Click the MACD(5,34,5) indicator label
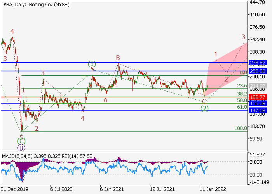This screenshot has width=272, height=194. click(x=17, y=156)
